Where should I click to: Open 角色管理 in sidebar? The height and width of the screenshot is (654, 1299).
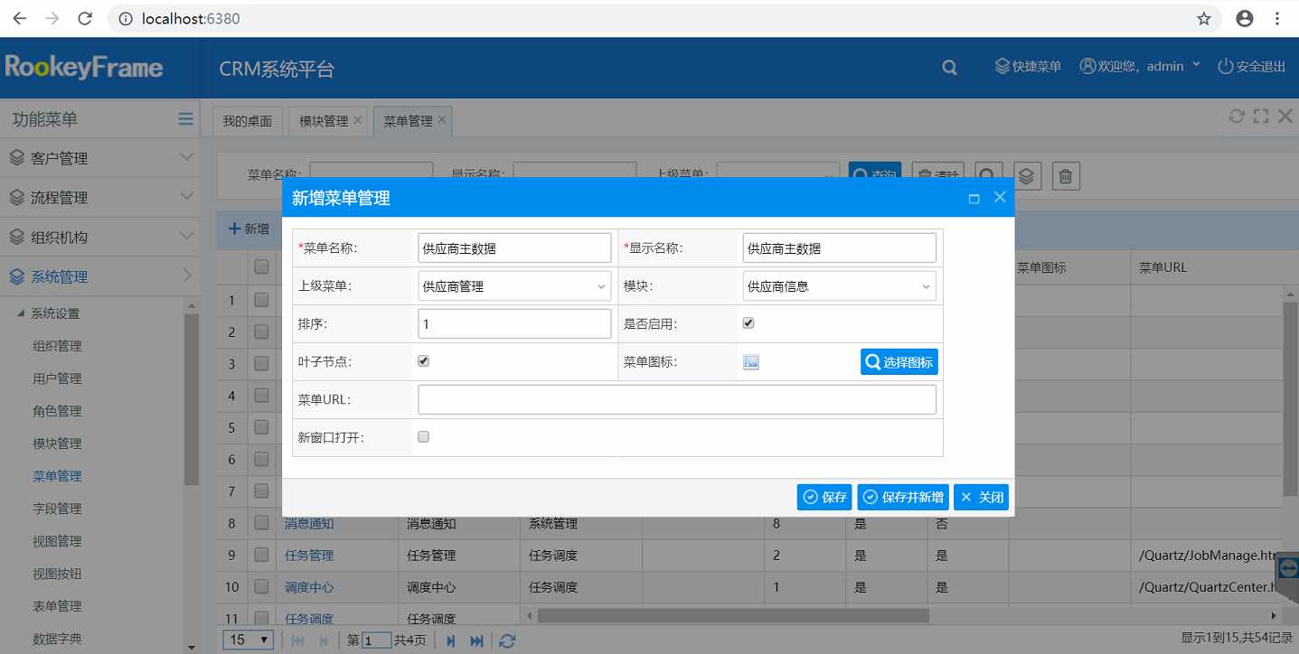click(57, 411)
